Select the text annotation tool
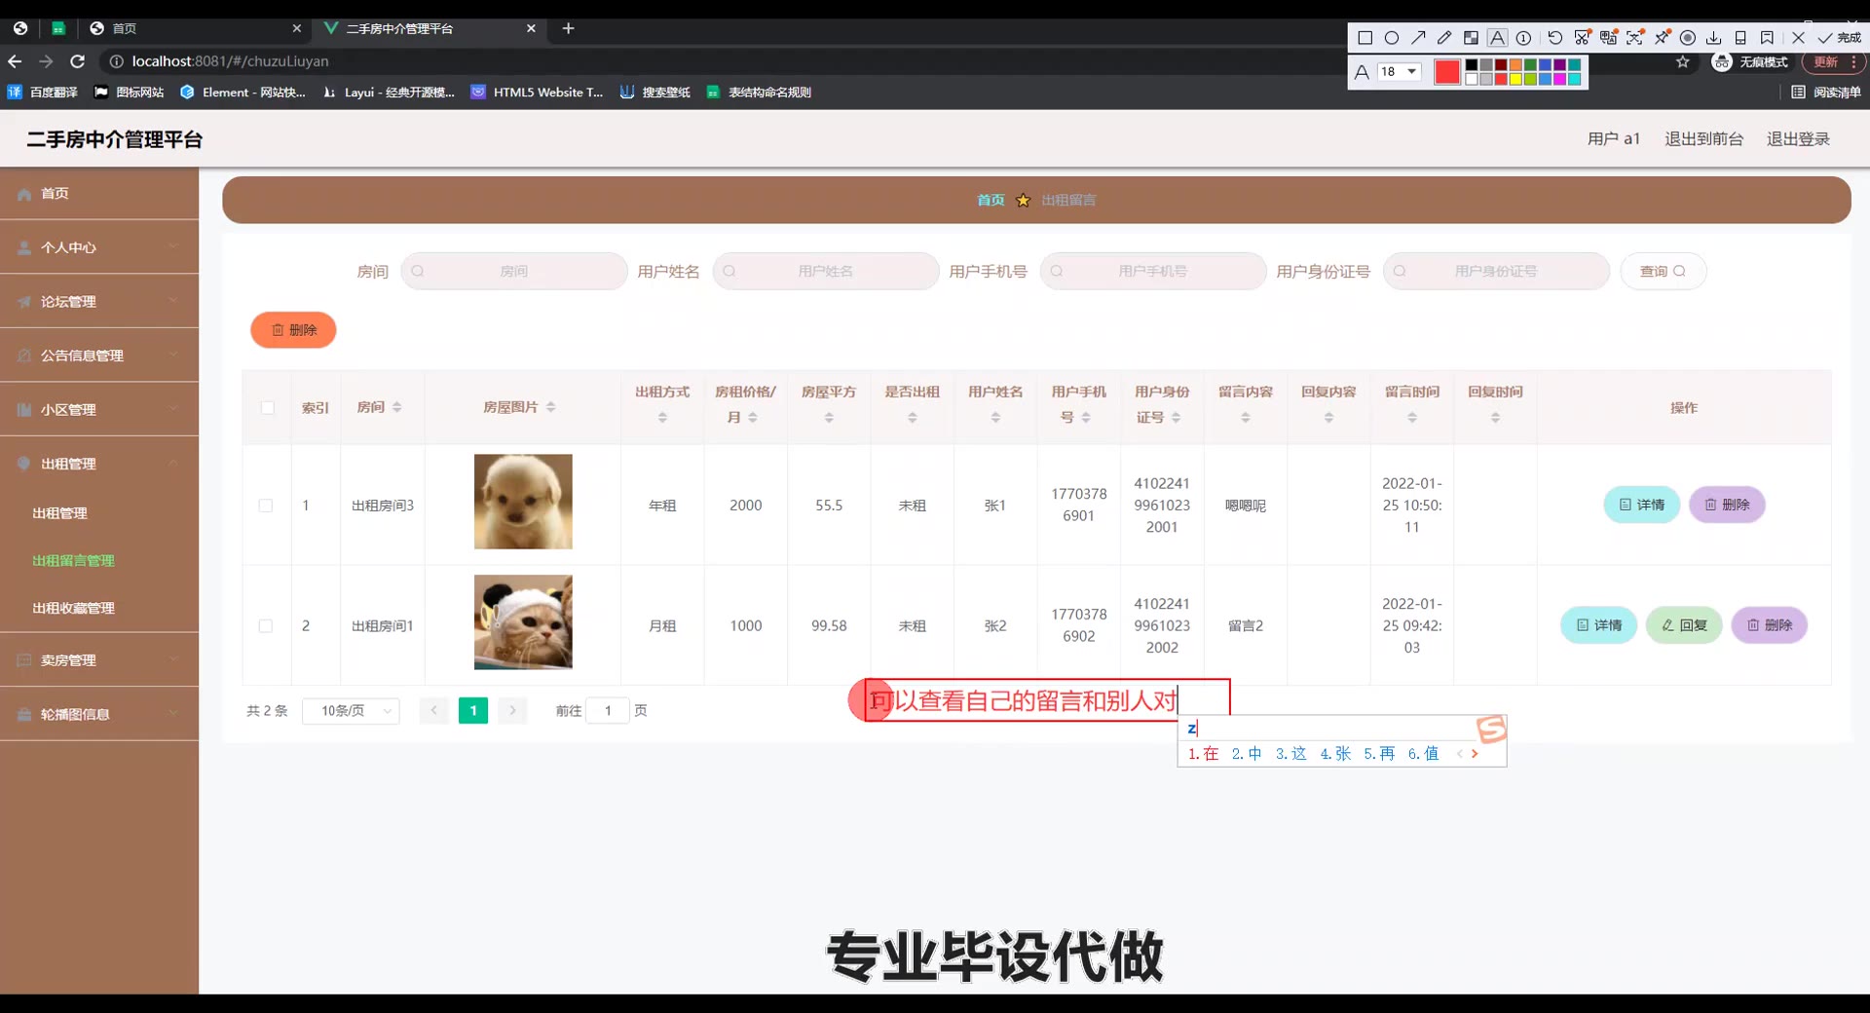1870x1013 pixels. 1498,38
